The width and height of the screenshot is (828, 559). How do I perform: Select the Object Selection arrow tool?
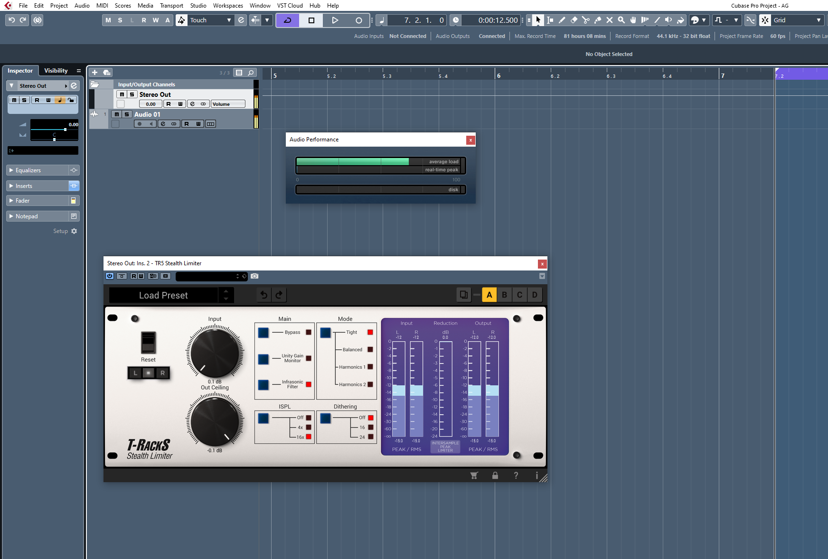pos(538,20)
